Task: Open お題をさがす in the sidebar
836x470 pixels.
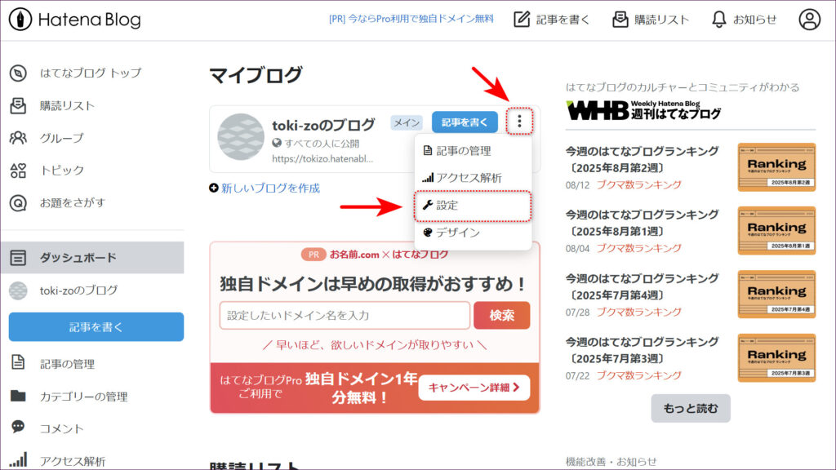Action: pos(72,202)
